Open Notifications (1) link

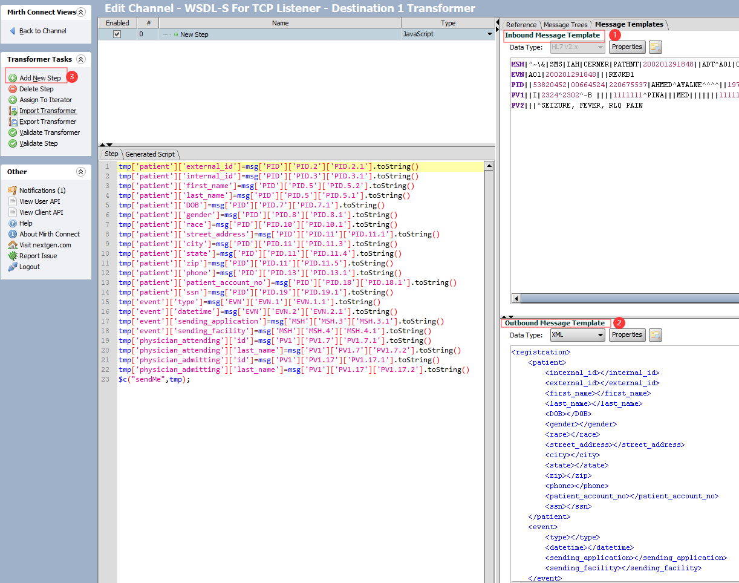pyautogui.click(x=42, y=191)
